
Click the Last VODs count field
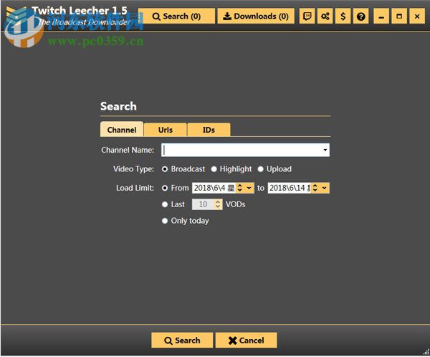pos(203,204)
